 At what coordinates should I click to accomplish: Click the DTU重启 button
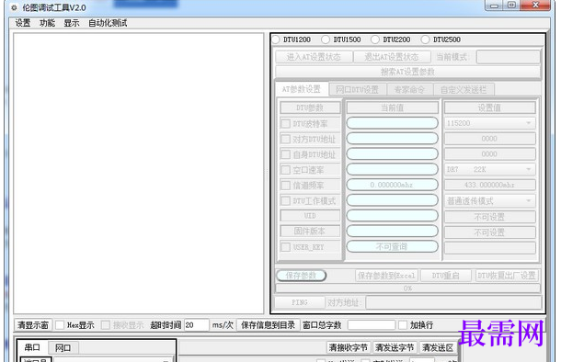click(x=445, y=276)
